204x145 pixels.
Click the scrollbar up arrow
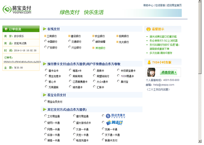pos(200,1)
